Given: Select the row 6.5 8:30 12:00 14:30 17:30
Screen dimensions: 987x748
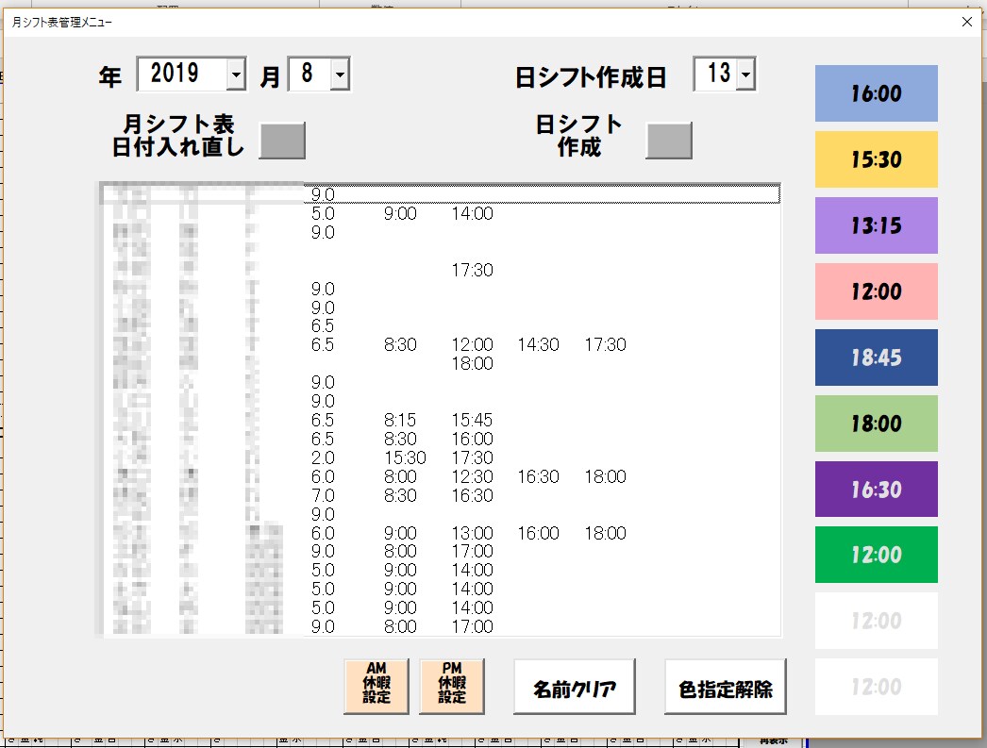Looking at the screenshot, I should coord(441,344).
